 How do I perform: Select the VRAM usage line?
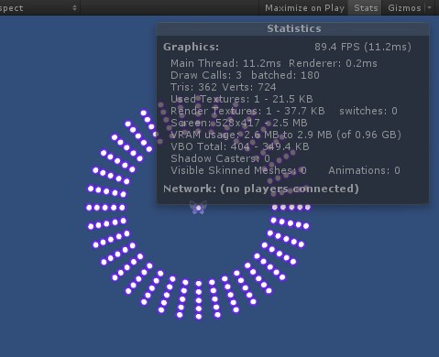[x=286, y=135]
